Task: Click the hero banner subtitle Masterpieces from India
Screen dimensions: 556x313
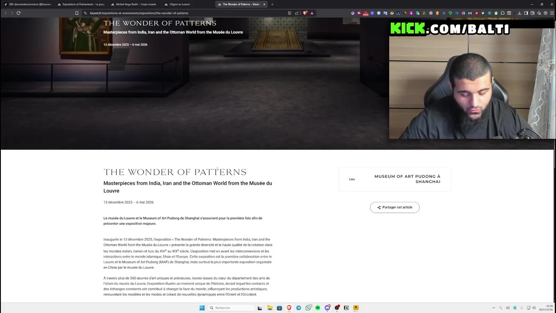Action: tap(173, 32)
